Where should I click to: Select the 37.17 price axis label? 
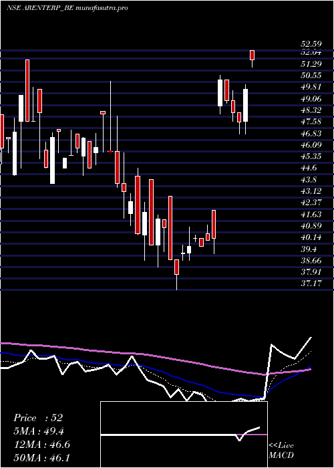coord(311,283)
